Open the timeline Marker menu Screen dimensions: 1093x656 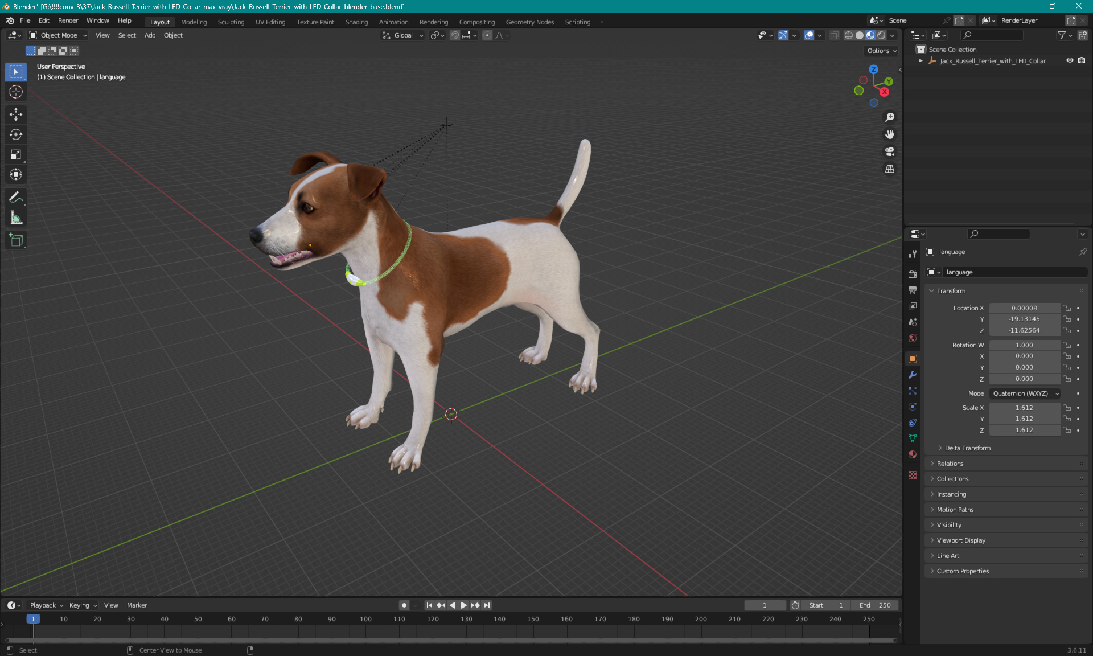coord(137,605)
